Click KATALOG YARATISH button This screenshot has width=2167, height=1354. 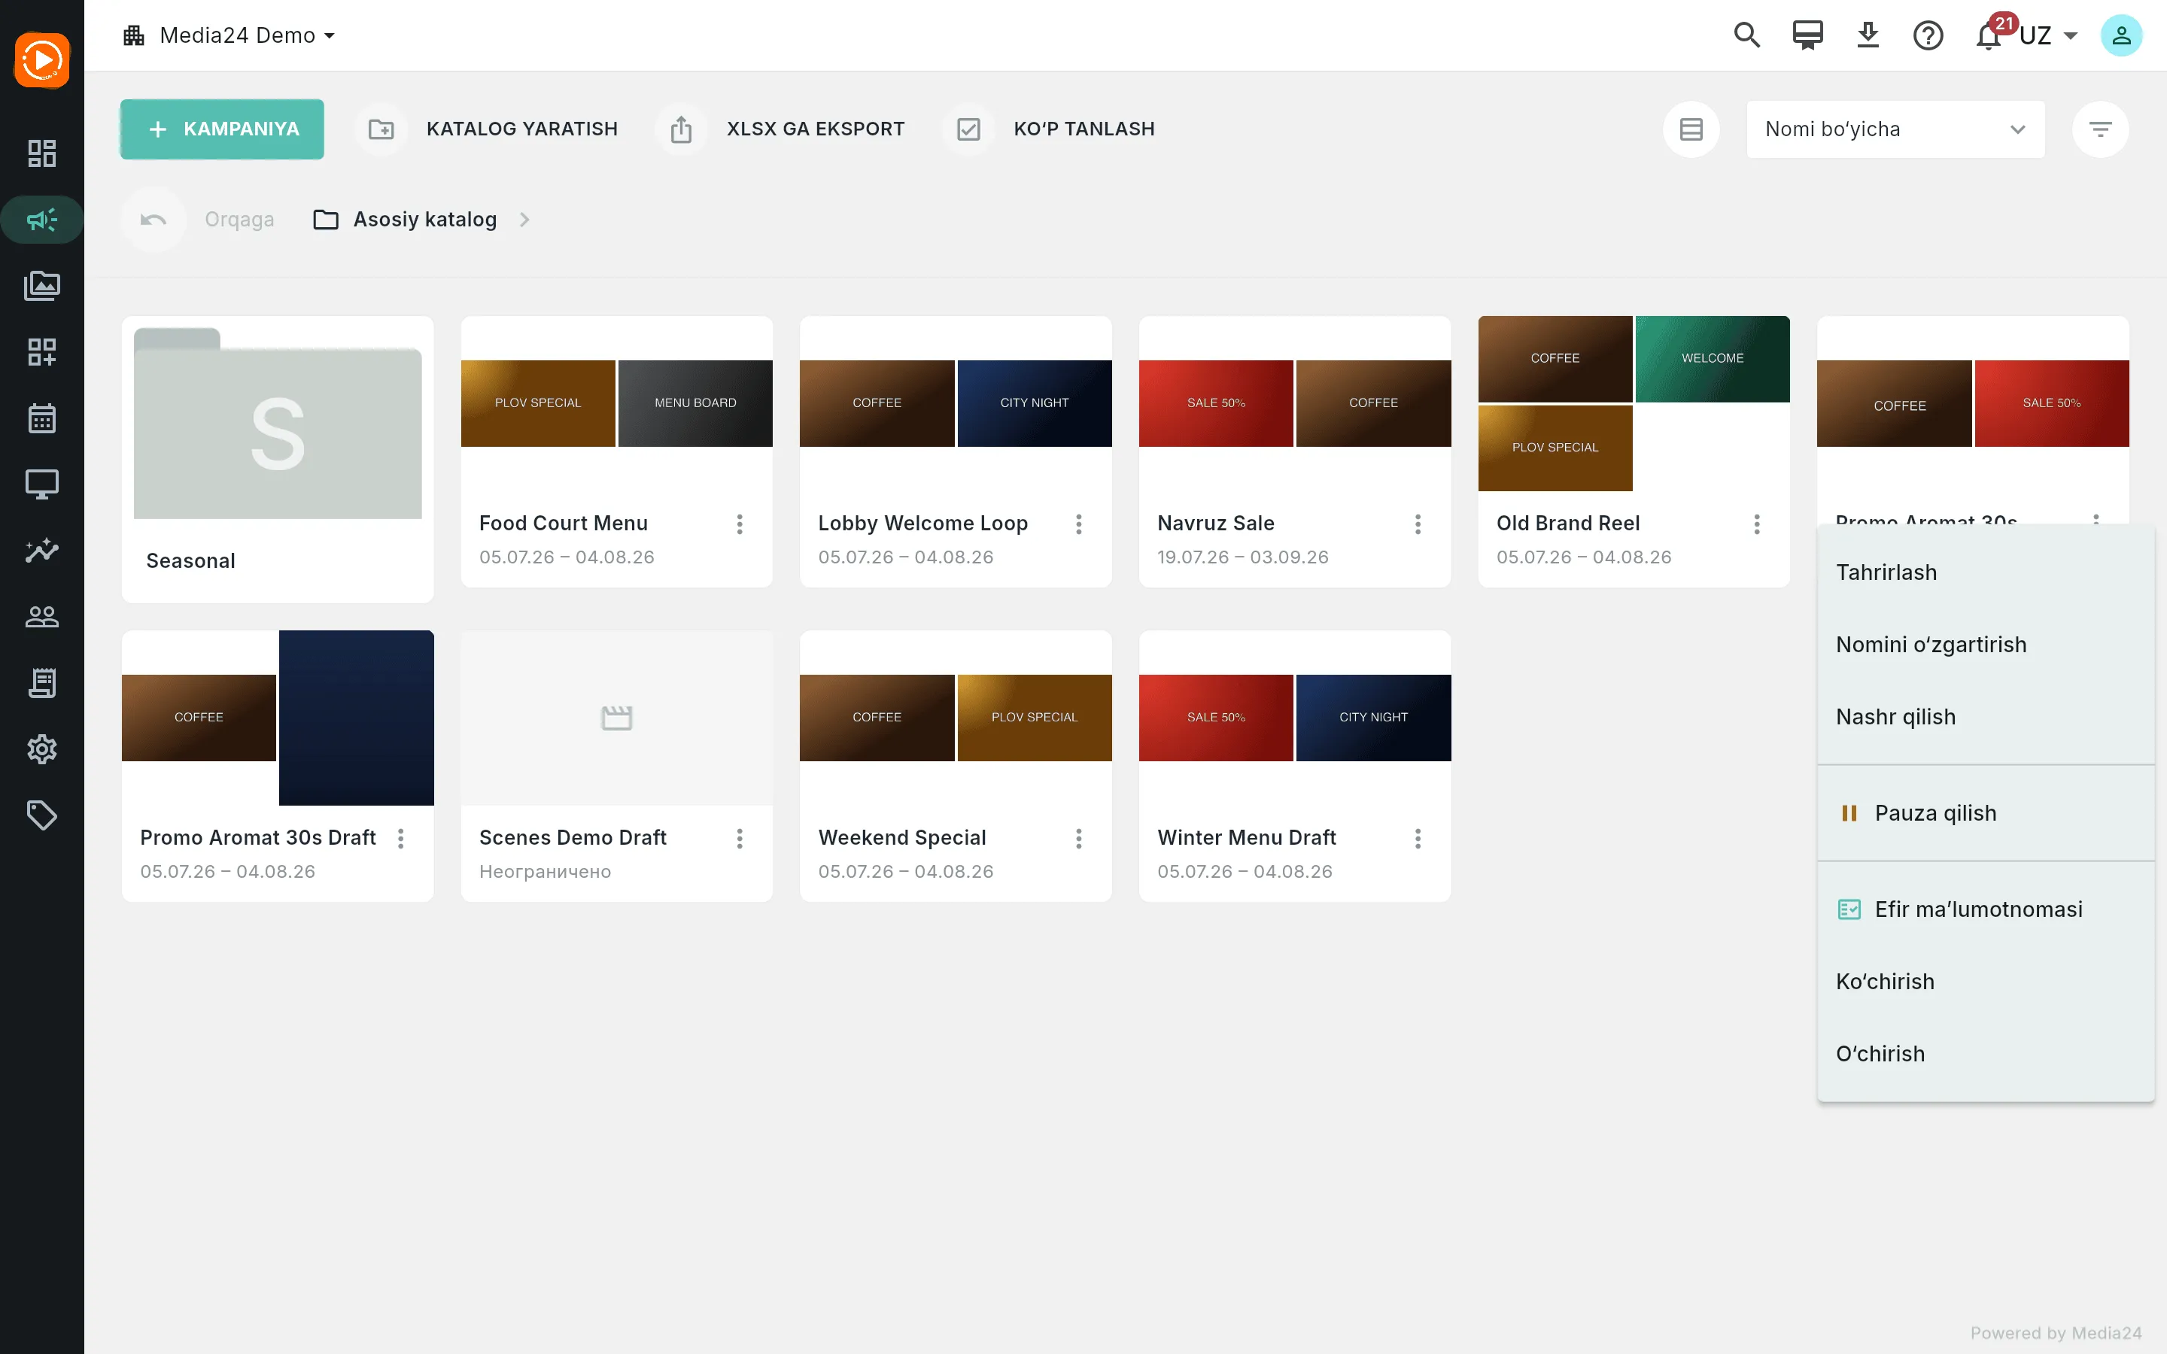pos(486,129)
